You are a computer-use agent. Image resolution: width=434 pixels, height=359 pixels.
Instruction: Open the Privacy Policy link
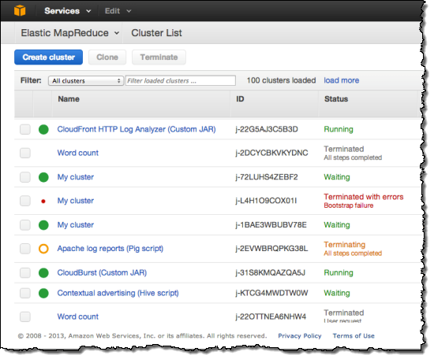(300, 336)
